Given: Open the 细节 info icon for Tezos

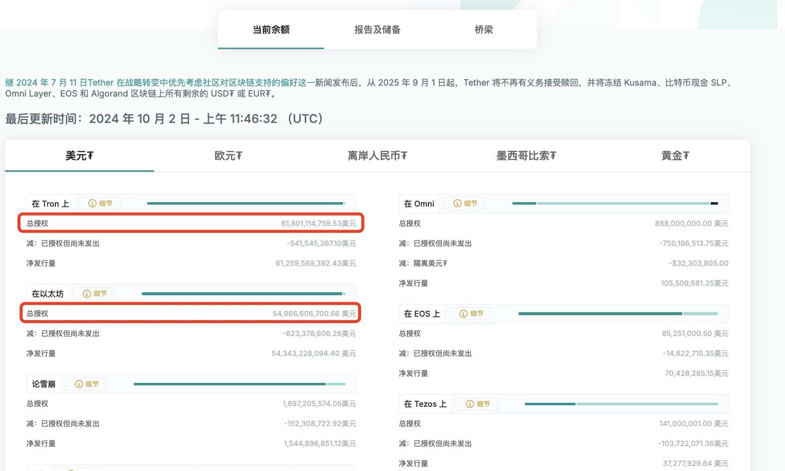Looking at the screenshot, I should click(478, 404).
